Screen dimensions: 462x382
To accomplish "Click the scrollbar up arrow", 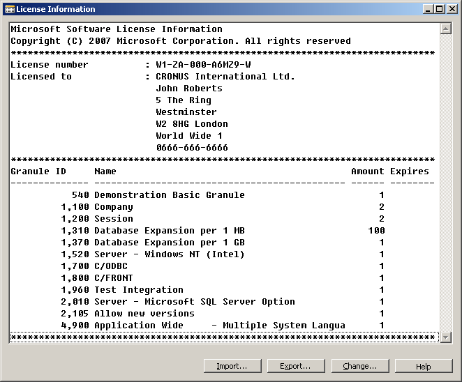I will [445, 29].
